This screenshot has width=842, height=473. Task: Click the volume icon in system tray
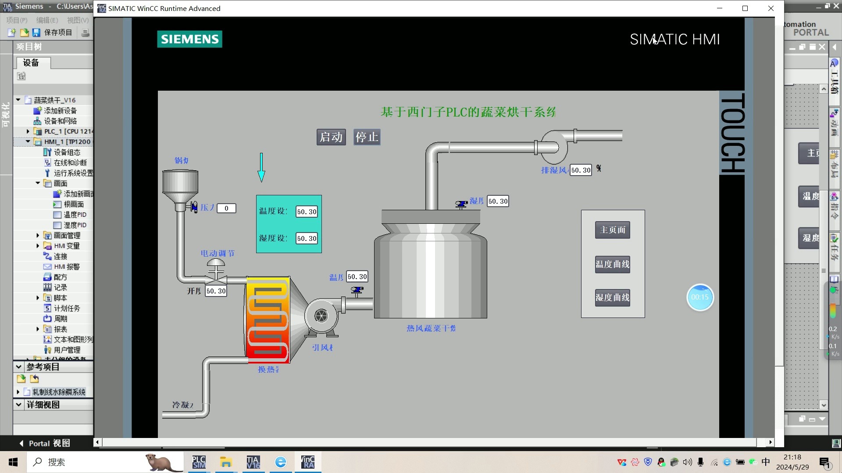pos(687,462)
